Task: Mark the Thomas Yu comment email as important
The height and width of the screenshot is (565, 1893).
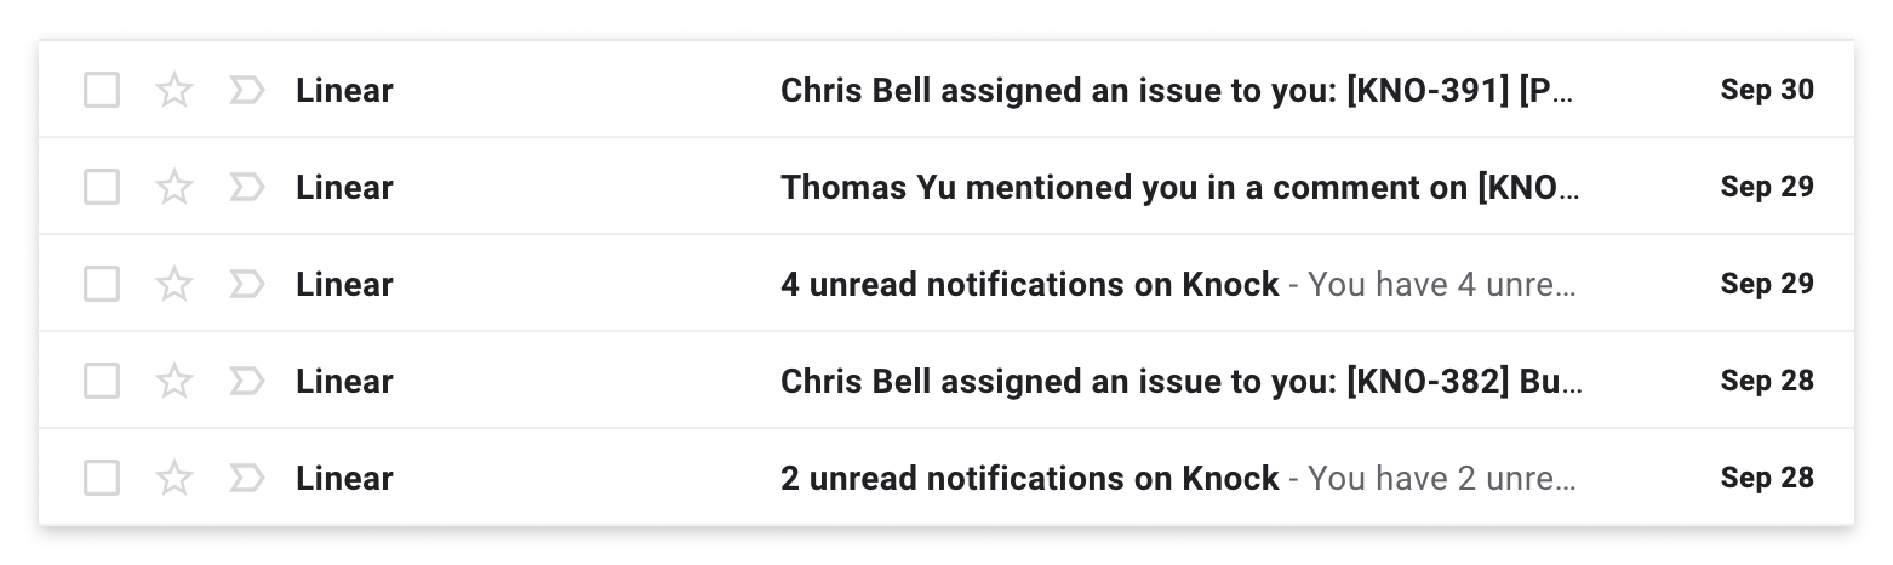Action: (x=245, y=187)
